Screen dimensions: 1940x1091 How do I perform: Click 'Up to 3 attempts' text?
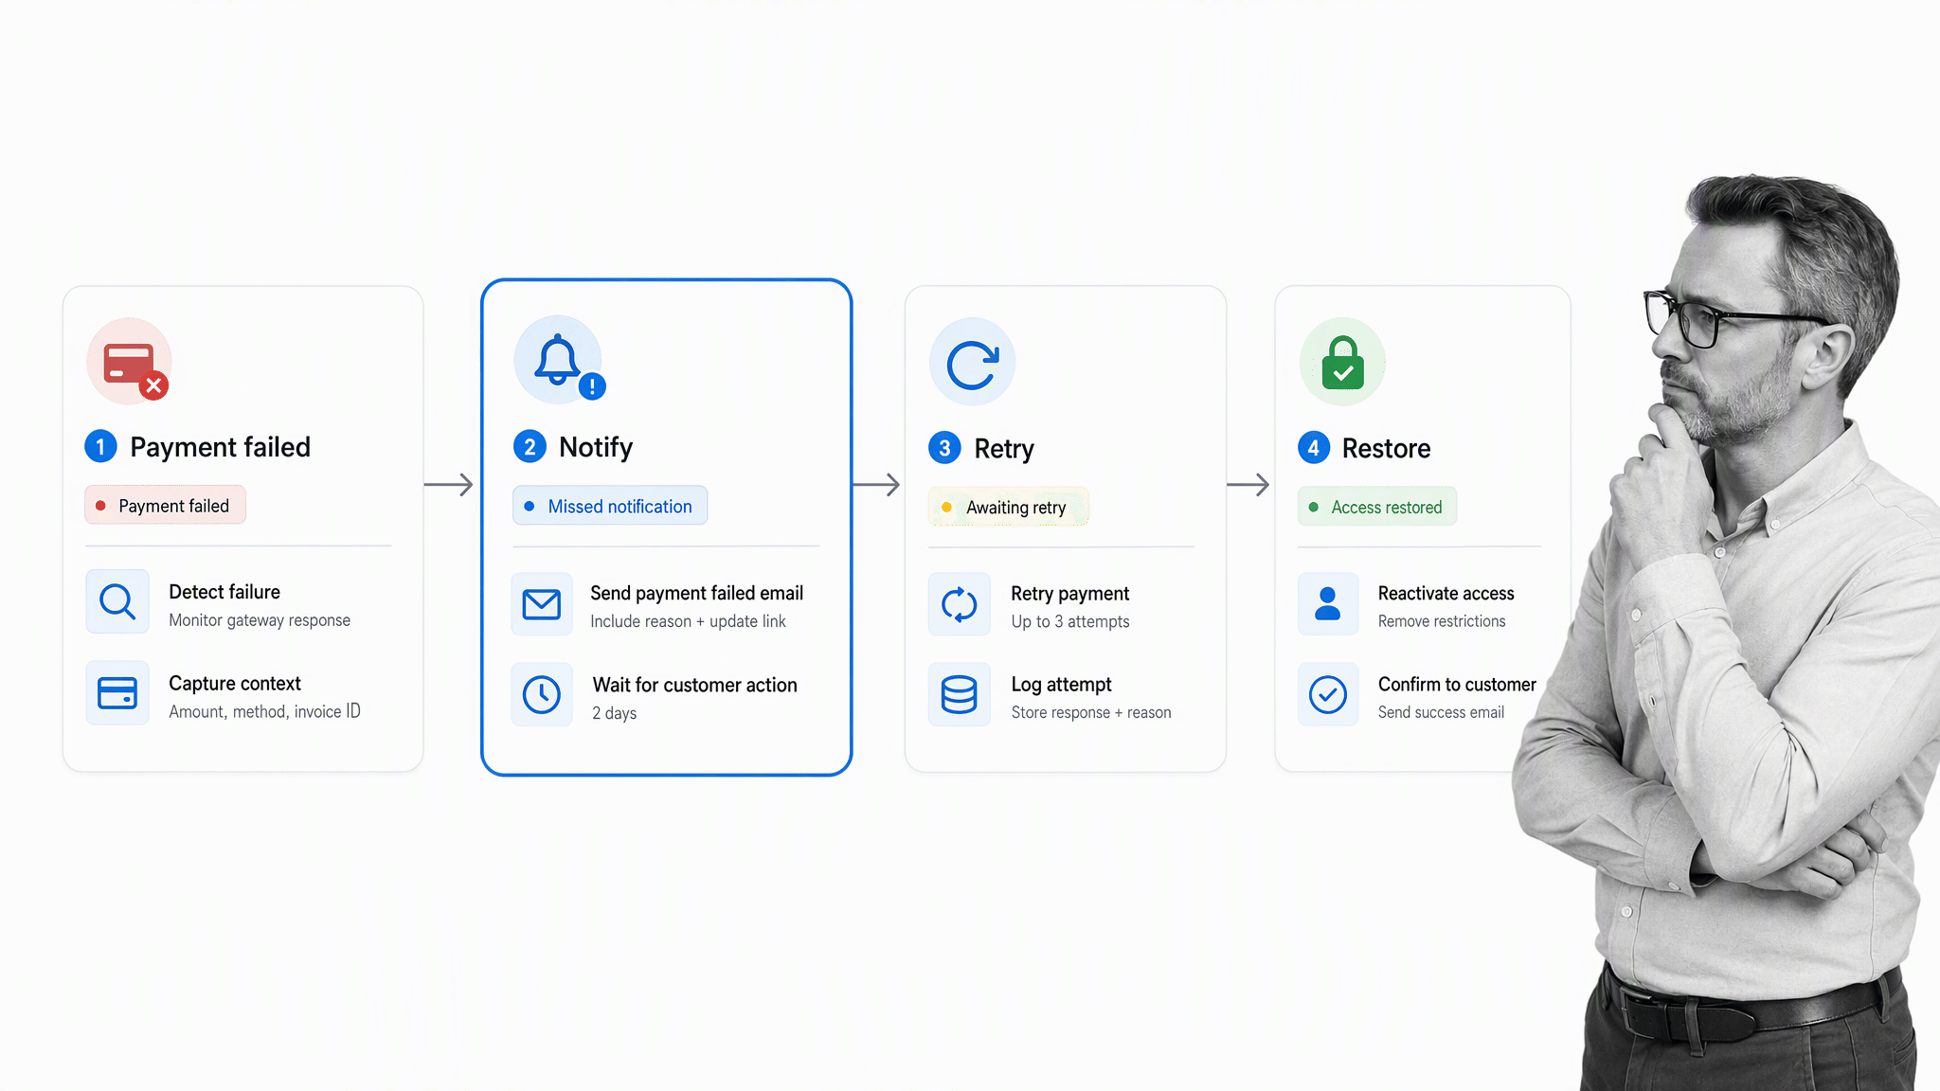[x=1070, y=621]
